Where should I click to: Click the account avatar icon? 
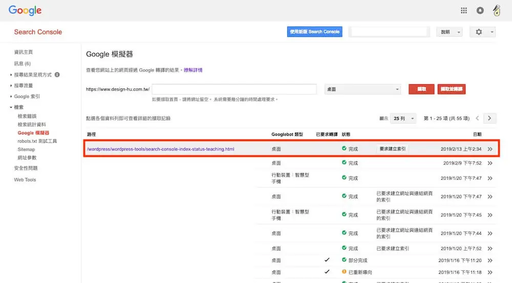tap(497, 10)
